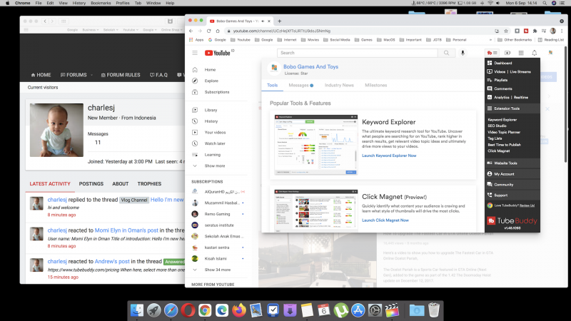Expand Show 34 more subscriptions
Image resolution: width=571 pixels, height=321 pixels.
point(217,270)
